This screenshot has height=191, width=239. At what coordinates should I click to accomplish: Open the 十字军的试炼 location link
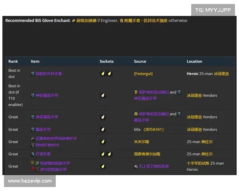click(x=198, y=163)
